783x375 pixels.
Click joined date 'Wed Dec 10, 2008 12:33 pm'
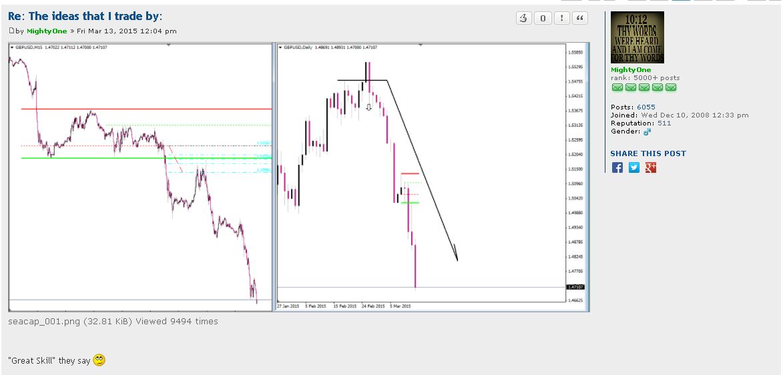[x=695, y=115]
